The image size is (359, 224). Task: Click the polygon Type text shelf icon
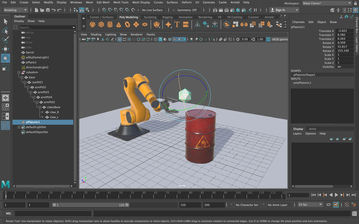177,24
